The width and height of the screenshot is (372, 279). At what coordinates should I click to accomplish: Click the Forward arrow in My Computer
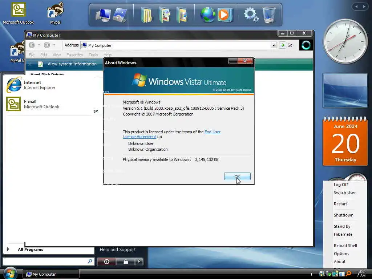click(47, 45)
